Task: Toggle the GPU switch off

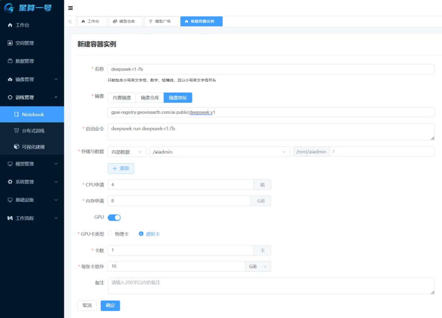Action: click(114, 217)
